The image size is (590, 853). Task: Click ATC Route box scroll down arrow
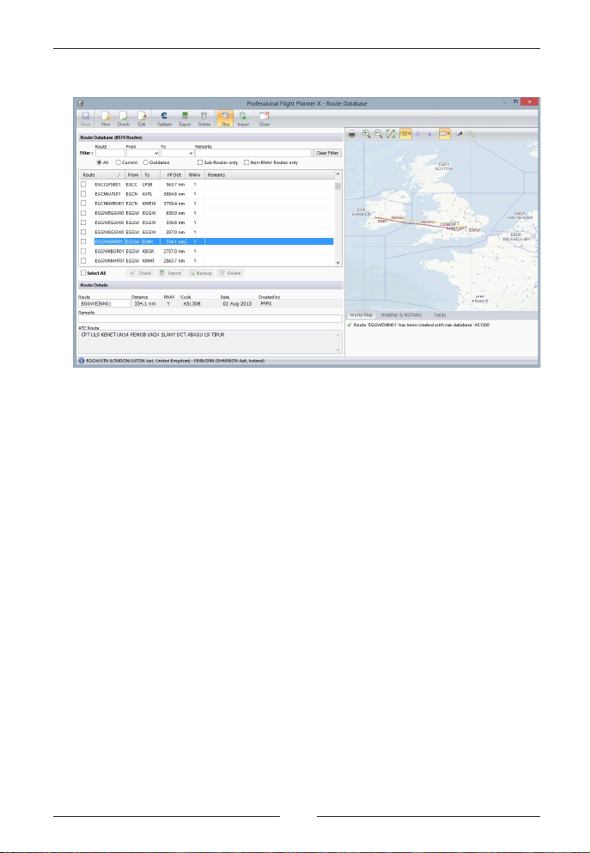[x=338, y=350]
